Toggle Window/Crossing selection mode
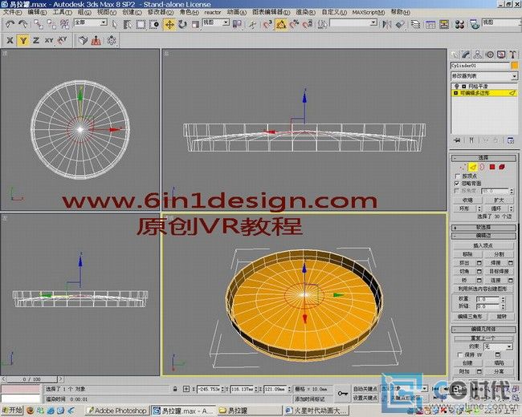The height and width of the screenshot is (417, 522). 154,24
